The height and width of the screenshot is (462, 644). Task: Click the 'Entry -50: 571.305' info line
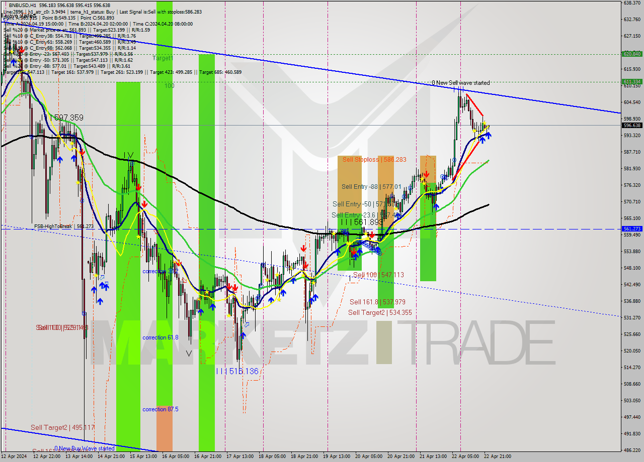pos(68,60)
